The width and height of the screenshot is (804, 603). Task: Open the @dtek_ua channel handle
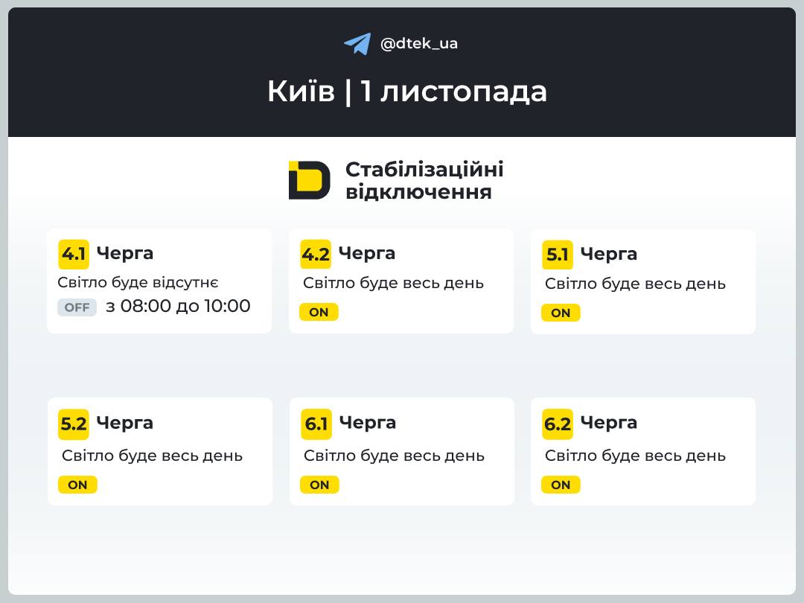coord(419,44)
